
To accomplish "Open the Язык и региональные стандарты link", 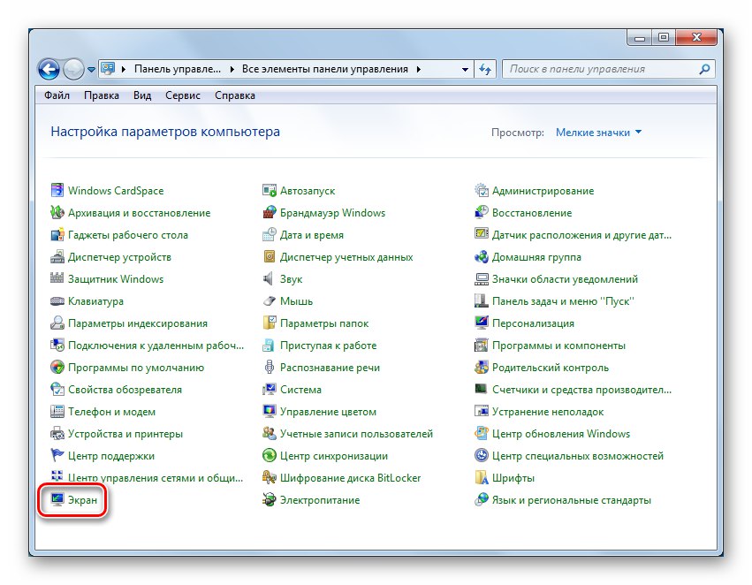I will click(x=572, y=500).
